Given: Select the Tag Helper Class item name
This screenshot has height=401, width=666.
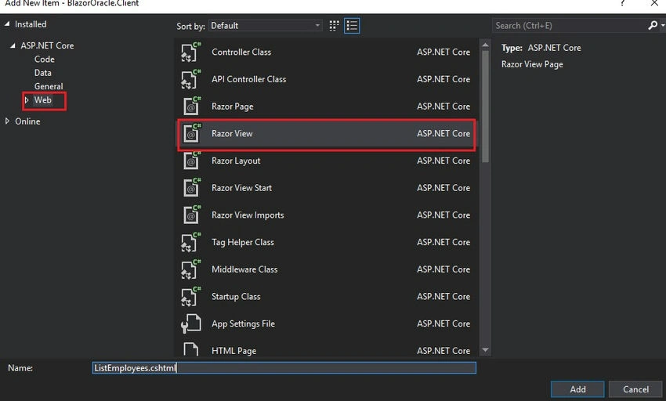Looking at the screenshot, I should point(243,242).
